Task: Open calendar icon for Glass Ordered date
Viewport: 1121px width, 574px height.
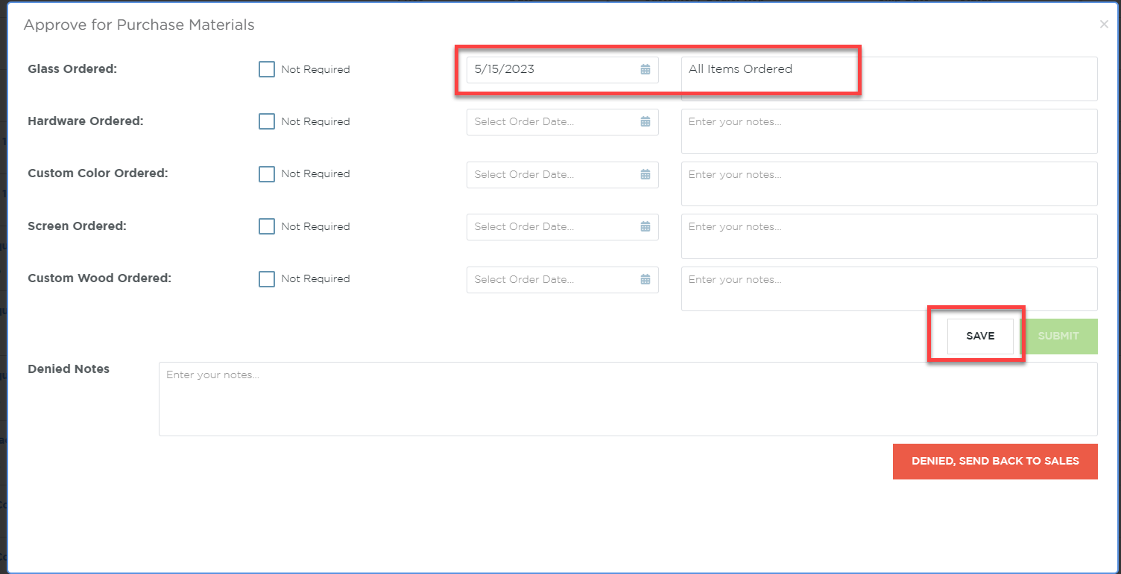Action: (645, 69)
